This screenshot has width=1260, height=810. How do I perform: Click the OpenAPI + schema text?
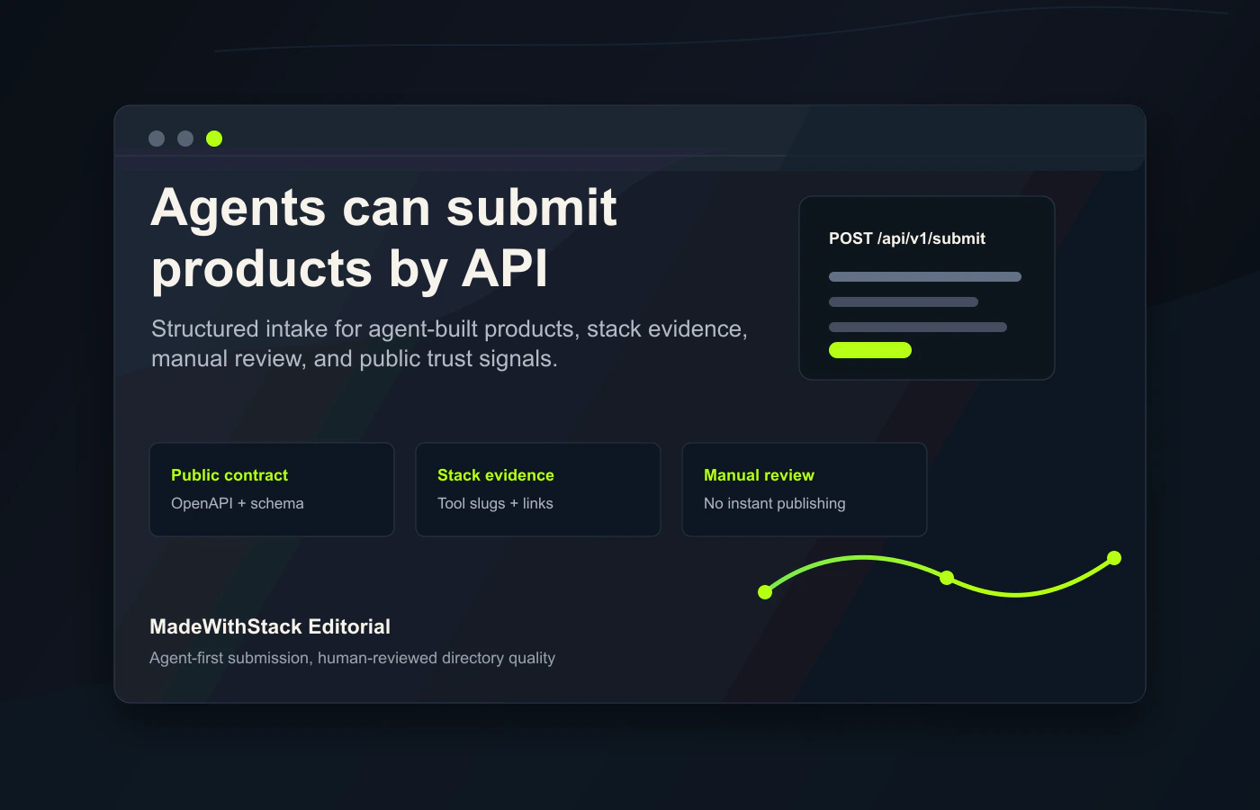point(238,504)
